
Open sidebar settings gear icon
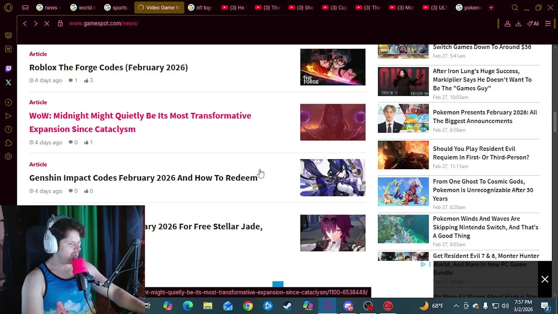8,157
